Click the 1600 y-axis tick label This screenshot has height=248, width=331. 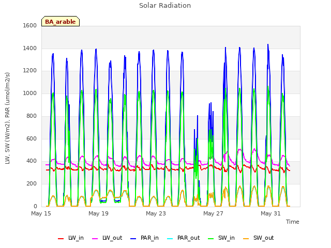(30, 25)
